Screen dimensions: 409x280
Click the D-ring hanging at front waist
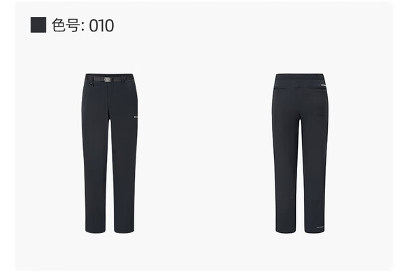click(92, 84)
